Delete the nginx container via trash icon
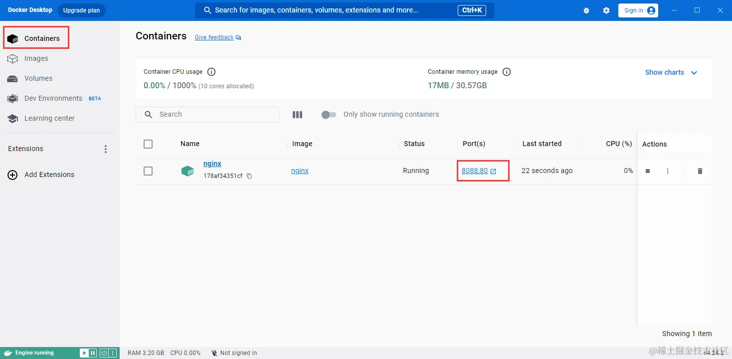 coord(700,171)
